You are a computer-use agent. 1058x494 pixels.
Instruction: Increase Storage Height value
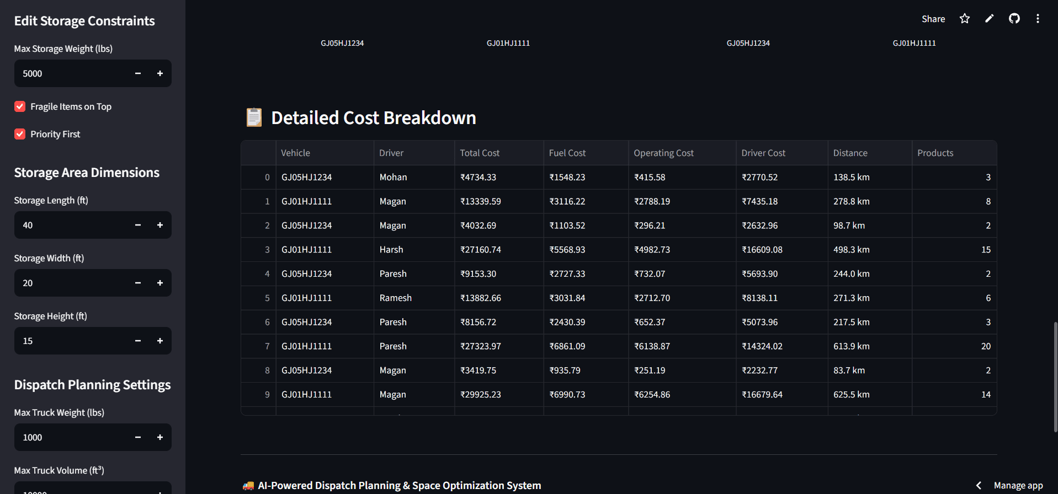160,341
